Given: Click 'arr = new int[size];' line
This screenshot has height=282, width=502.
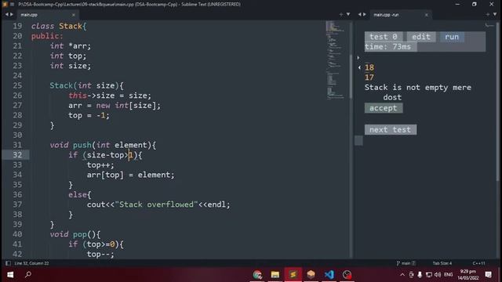Looking at the screenshot, I should 115,105.
